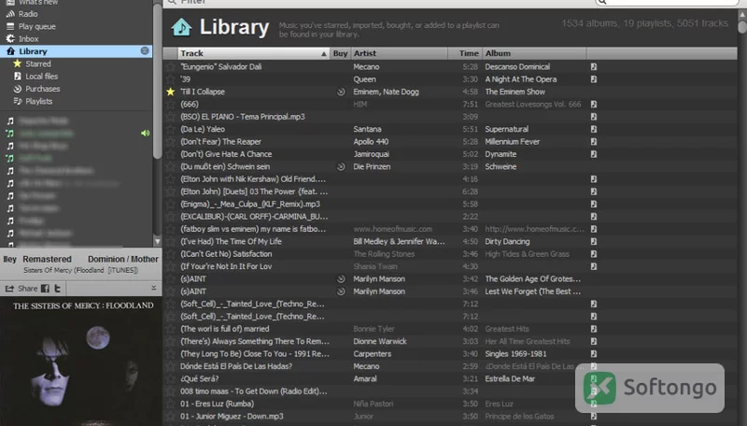The height and width of the screenshot is (426, 747).
Task: Click the track list scrollbar up arrow
Action: pos(741,15)
